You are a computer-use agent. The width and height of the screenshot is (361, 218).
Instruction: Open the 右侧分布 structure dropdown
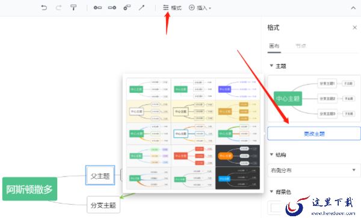pos(314,170)
